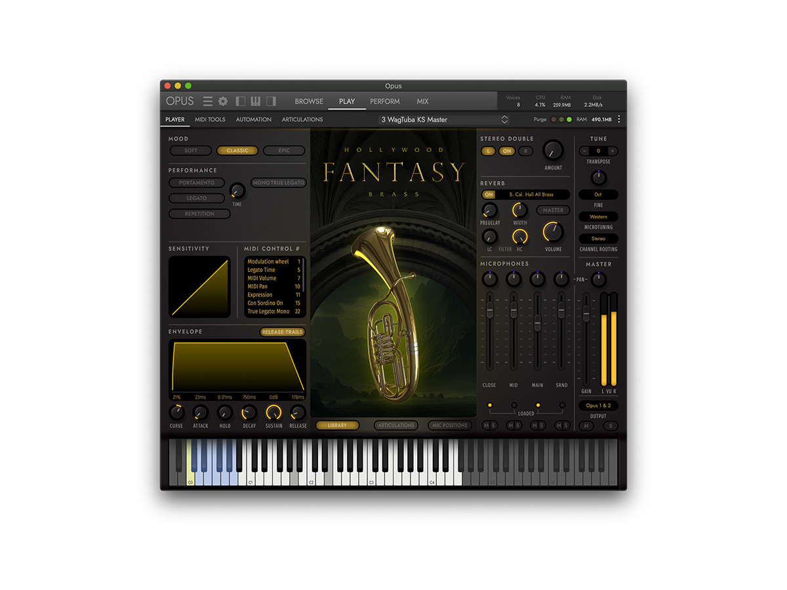Click the reverb LC filter knob
Viewport: 787px width, 590px height.
[x=489, y=237]
